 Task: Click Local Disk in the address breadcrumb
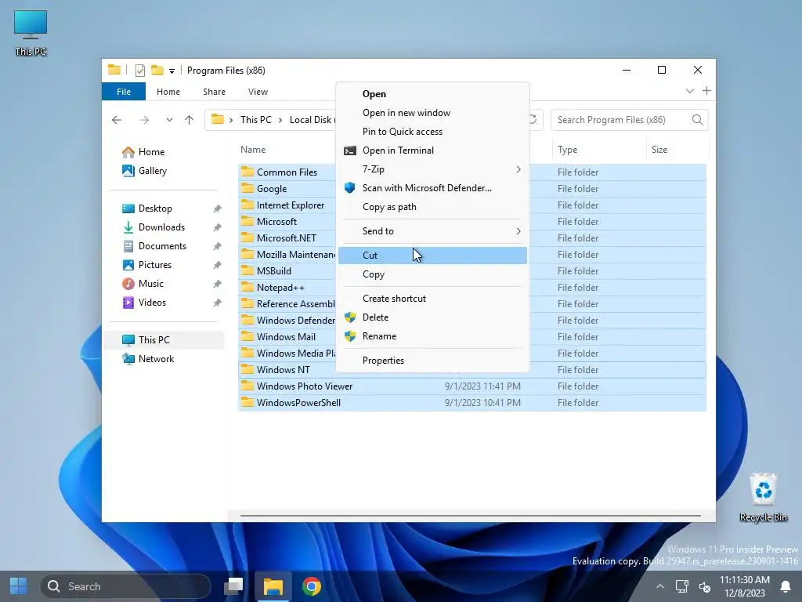click(311, 120)
